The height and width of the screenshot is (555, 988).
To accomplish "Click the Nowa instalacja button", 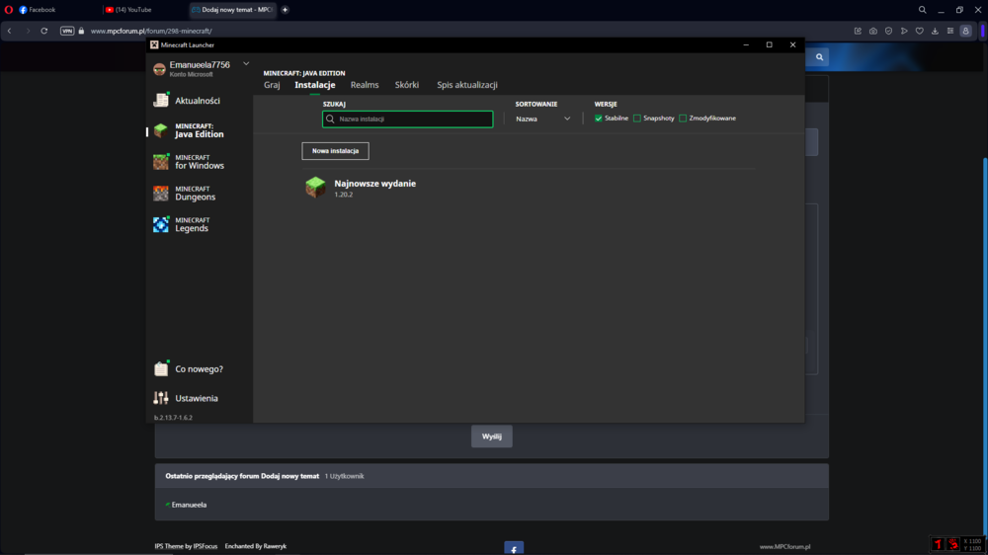I will tap(335, 150).
